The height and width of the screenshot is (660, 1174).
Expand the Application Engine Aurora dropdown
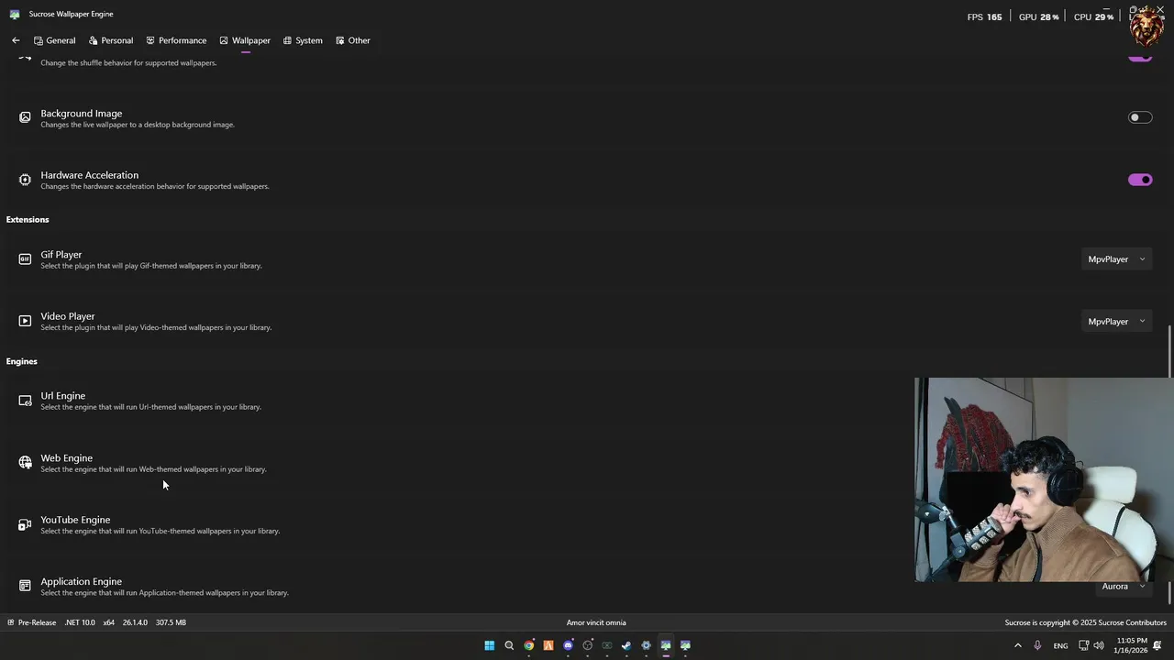[x=1124, y=587]
